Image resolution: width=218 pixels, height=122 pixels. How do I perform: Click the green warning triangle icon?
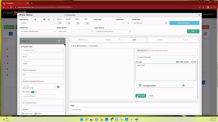(183, 85)
